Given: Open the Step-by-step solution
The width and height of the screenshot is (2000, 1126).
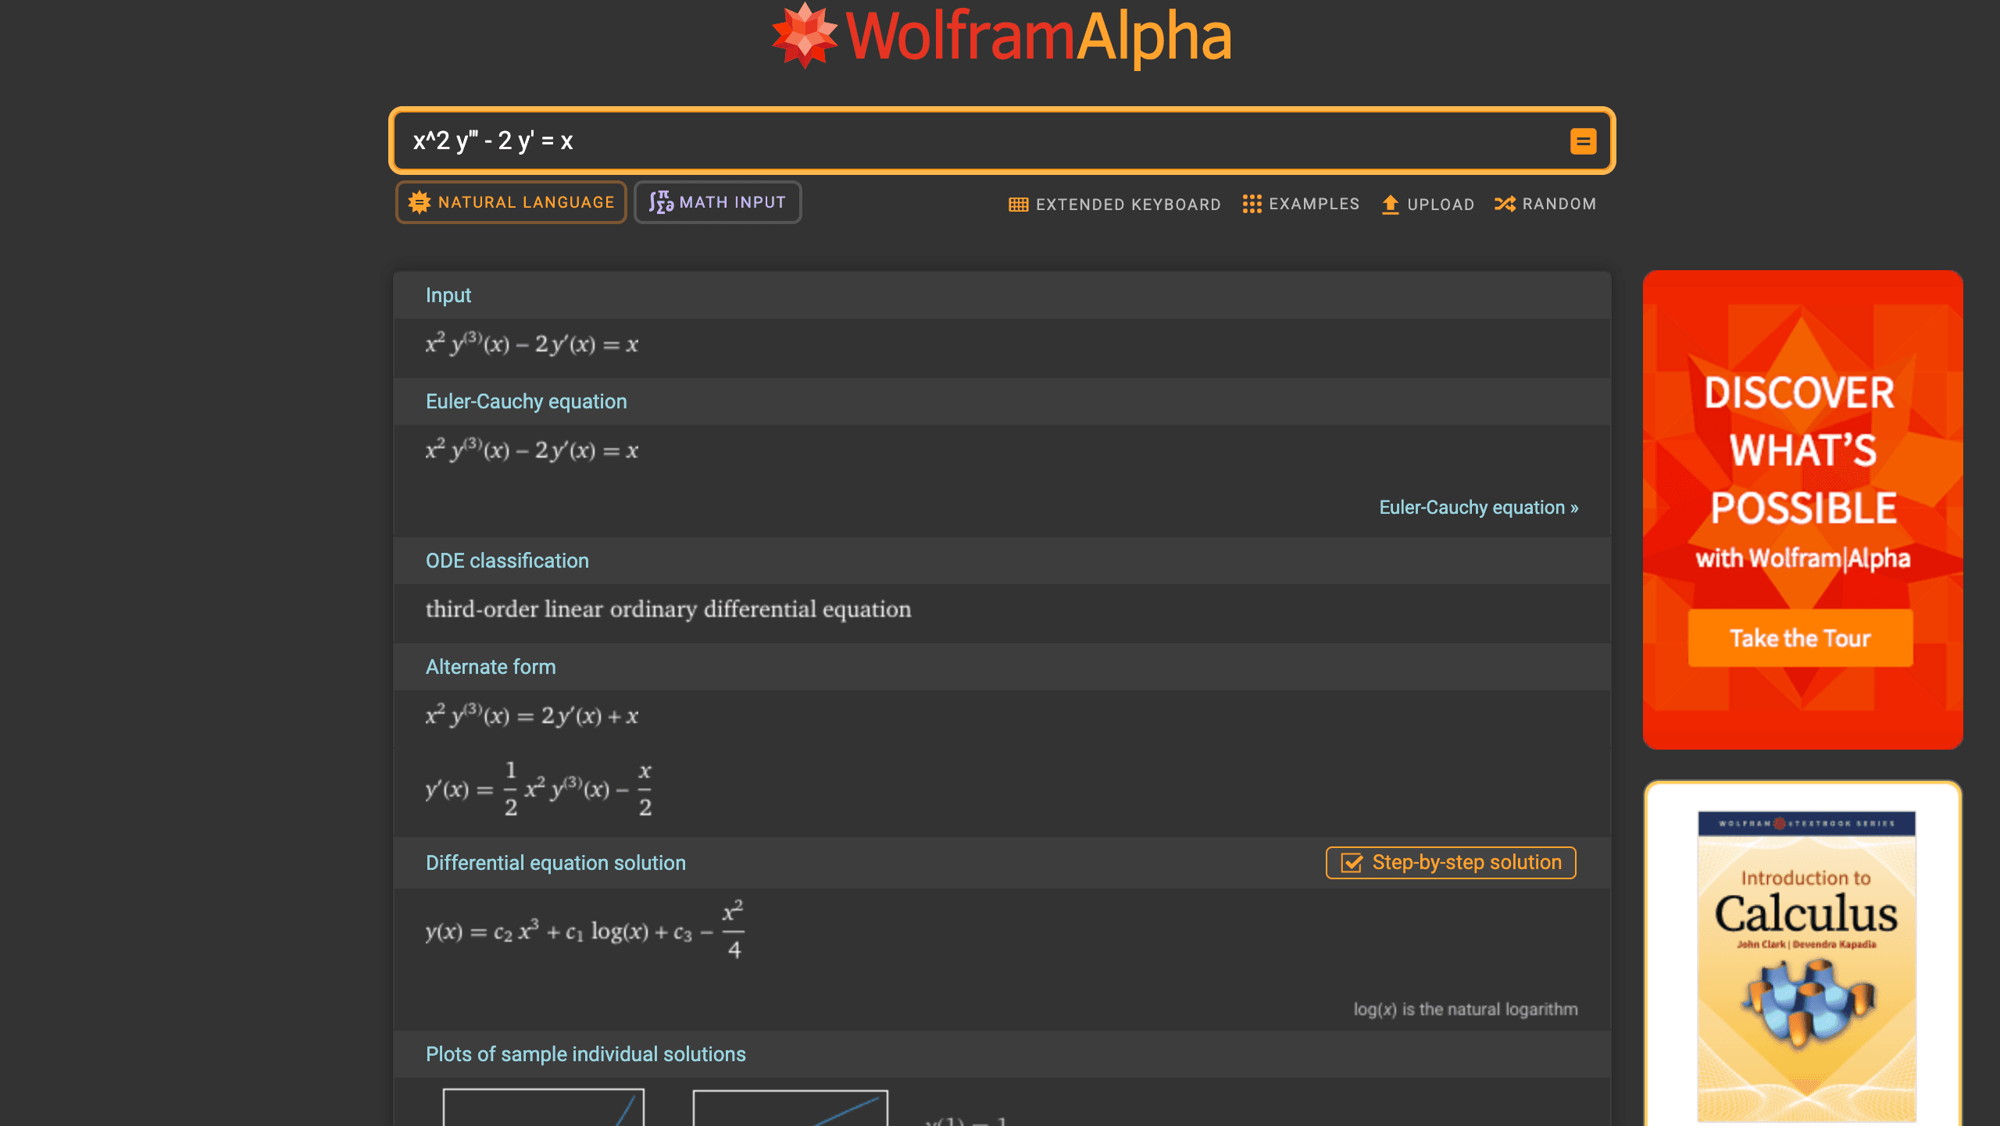Looking at the screenshot, I should click(x=1450, y=863).
